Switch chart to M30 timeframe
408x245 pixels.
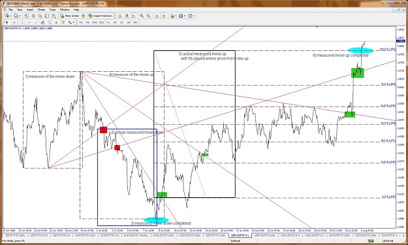101,22
